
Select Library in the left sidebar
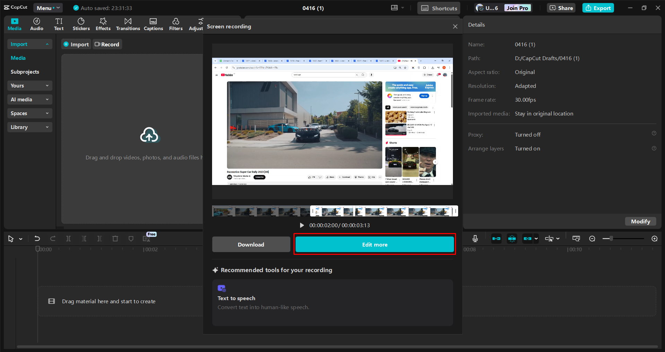coord(29,127)
